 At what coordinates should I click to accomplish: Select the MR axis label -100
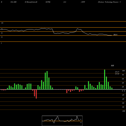pyautogui.click(x=123, y=111)
